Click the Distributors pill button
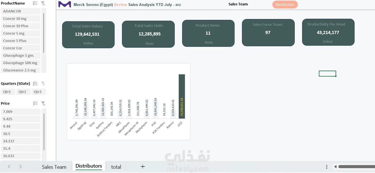This screenshot has height=173, width=375. pos(285,5)
